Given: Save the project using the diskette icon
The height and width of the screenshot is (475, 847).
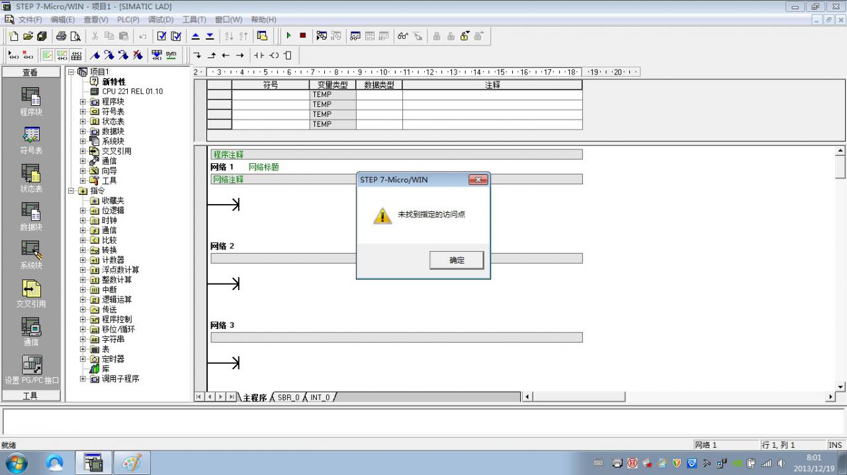Looking at the screenshot, I should (42, 36).
